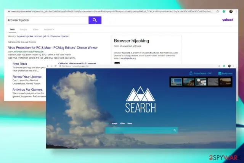Click the Background picker button
Image resolution: width=244 pixels, height=163 pixels.
pos(225,73)
